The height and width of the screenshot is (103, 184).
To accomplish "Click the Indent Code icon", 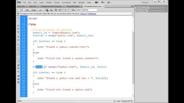I will pos(18,76).
